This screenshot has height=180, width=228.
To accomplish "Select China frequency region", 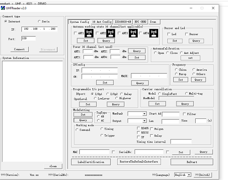I will click(176, 69).
